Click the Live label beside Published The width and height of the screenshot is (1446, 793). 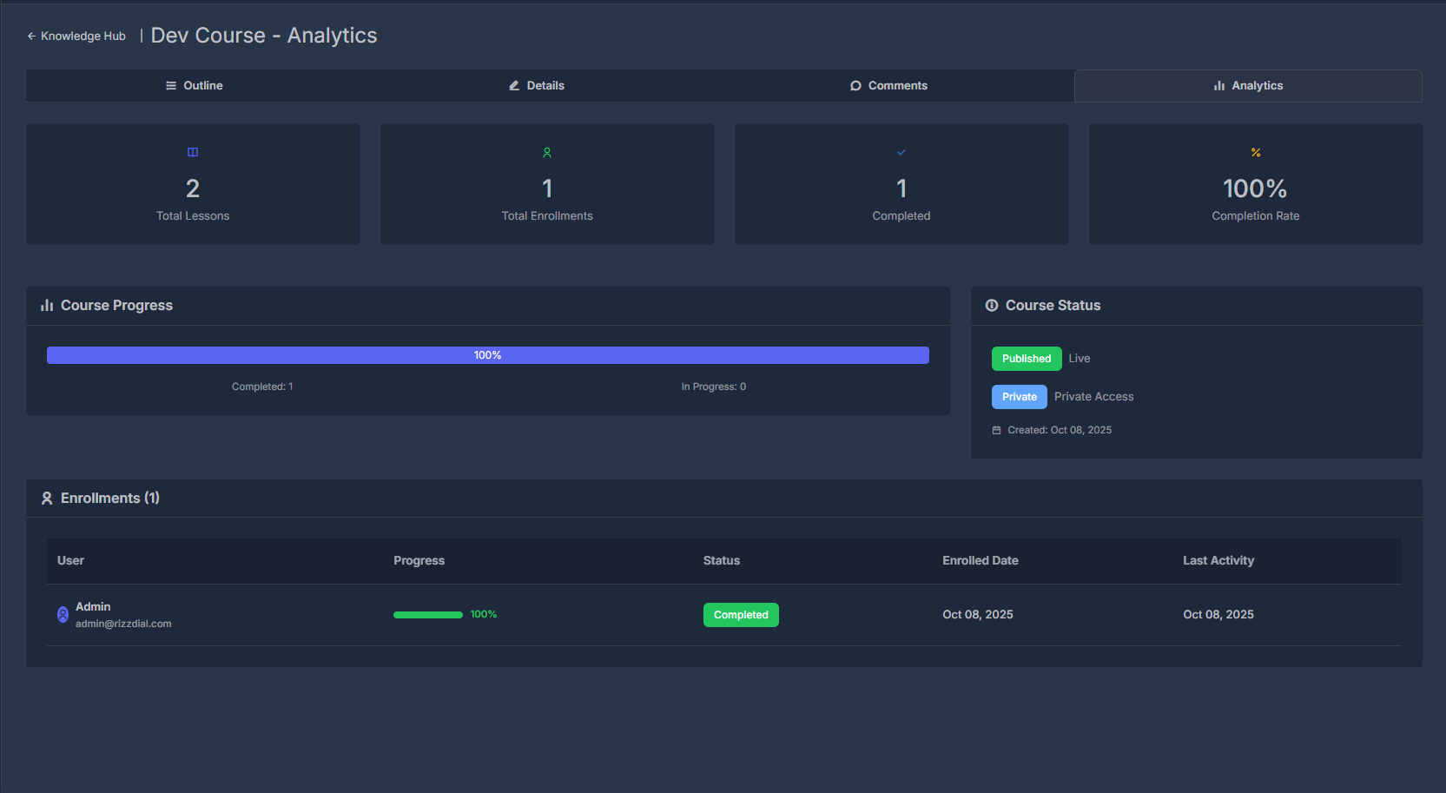tap(1080, 359)
